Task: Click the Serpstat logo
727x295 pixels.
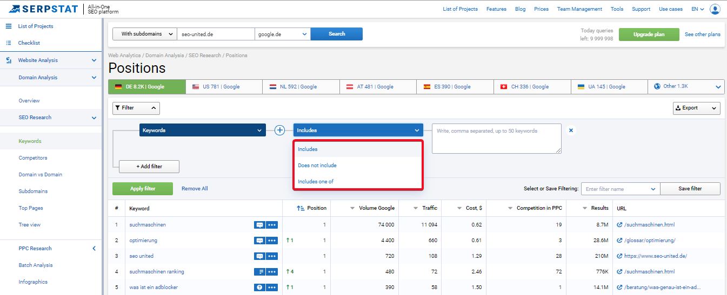Action: pyautogui.click(x=44, y=9)
